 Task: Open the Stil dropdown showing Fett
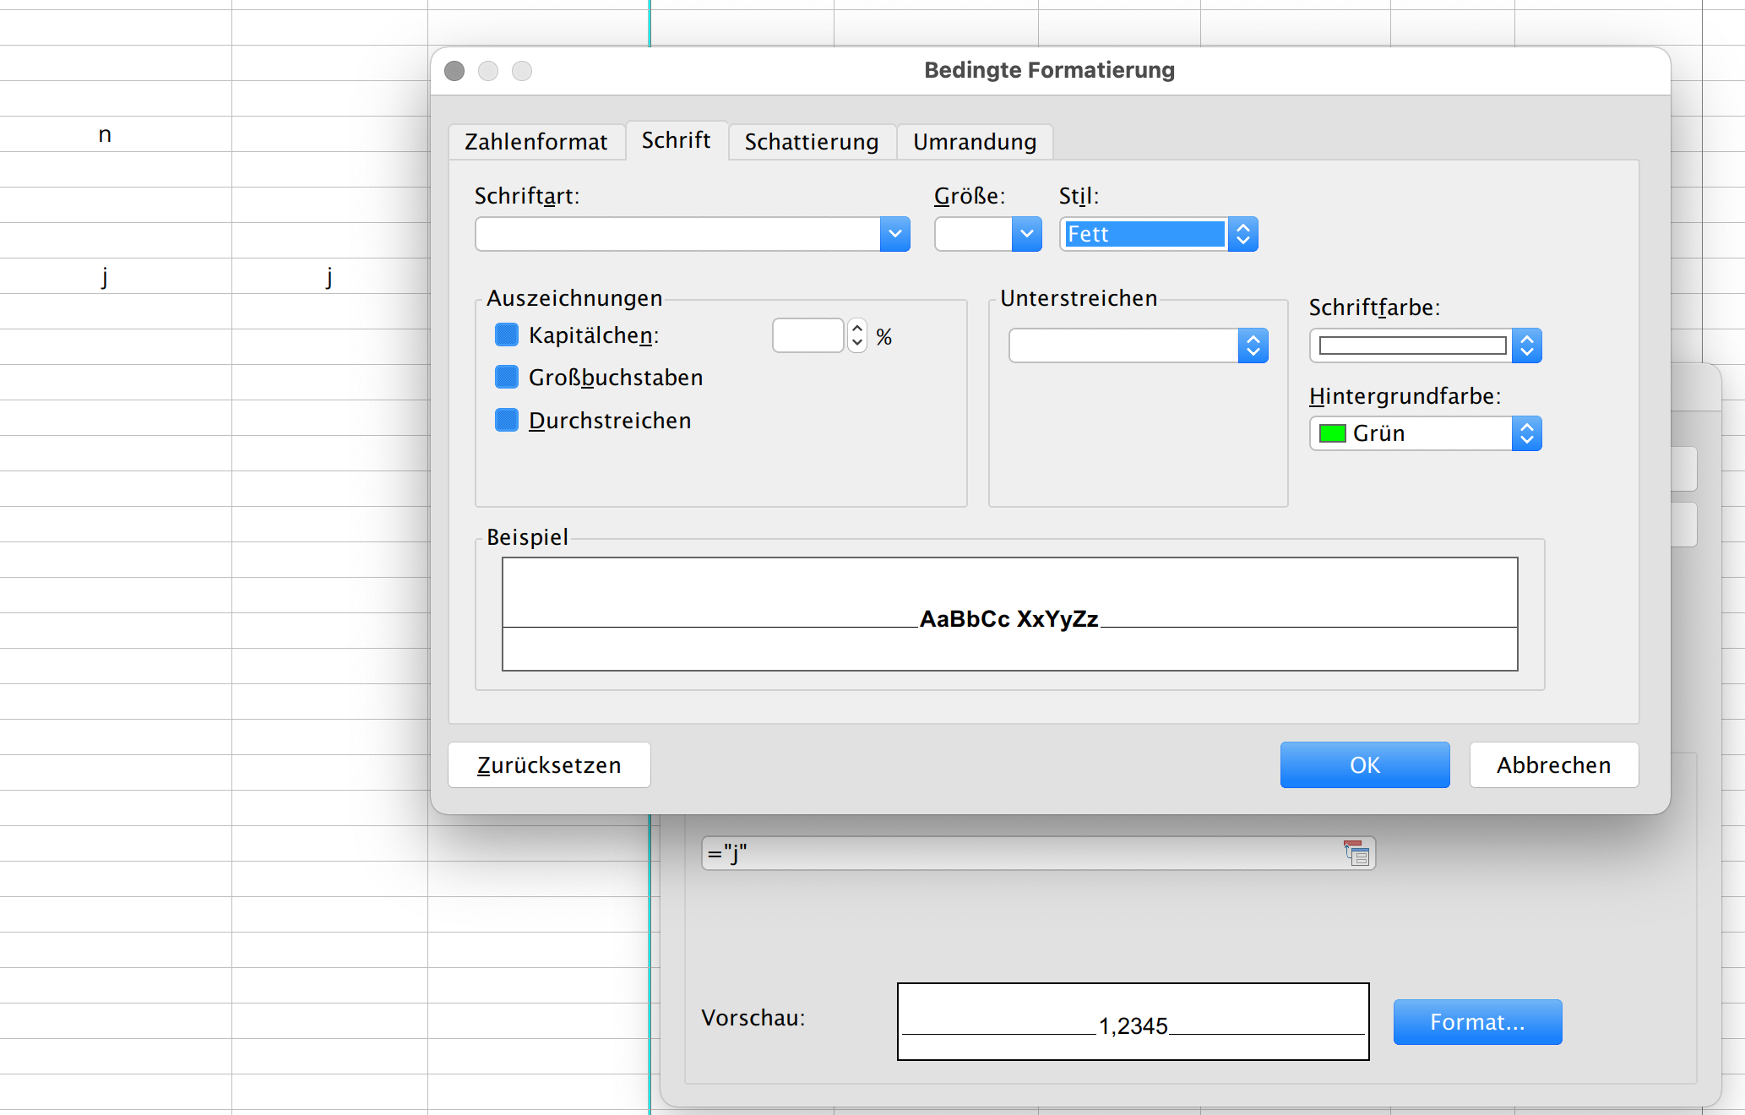click(x=1159, y=234)
